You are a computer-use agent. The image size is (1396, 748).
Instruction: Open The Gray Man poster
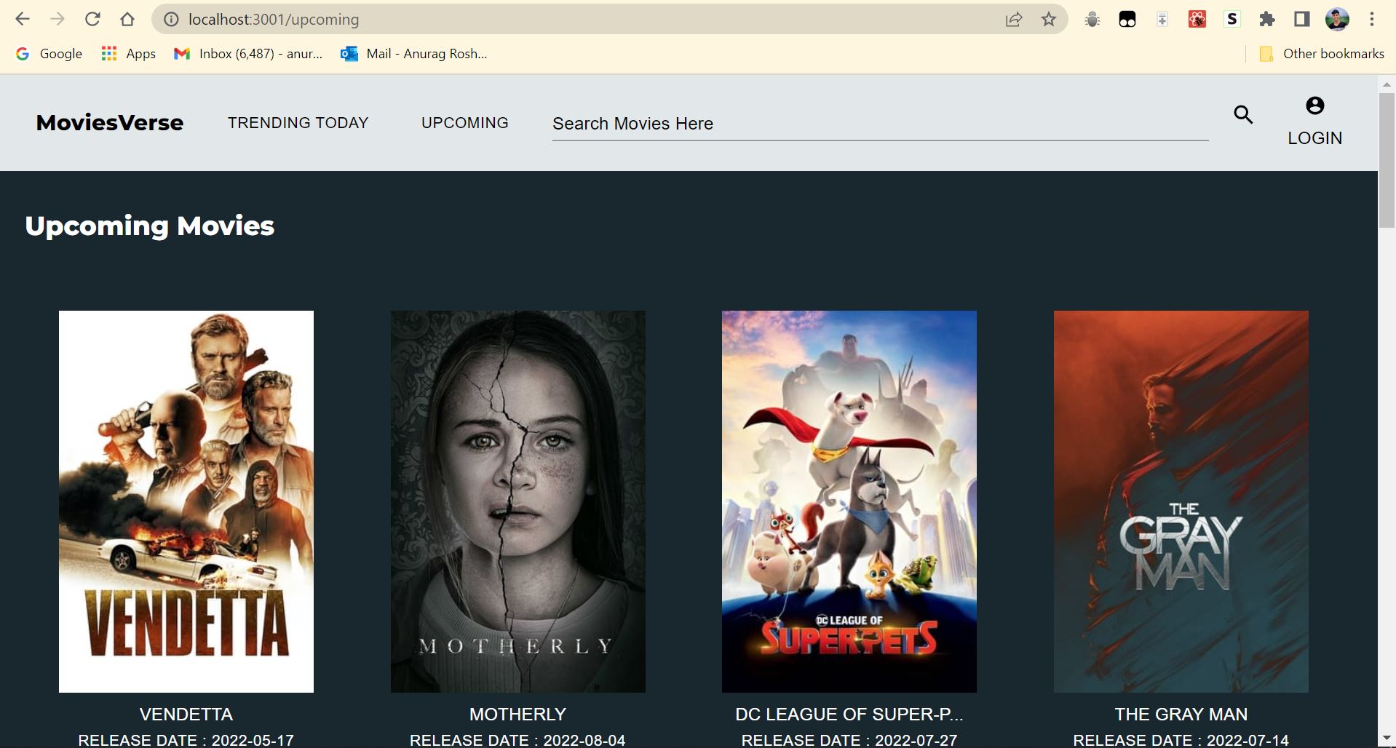point(1181,501)
